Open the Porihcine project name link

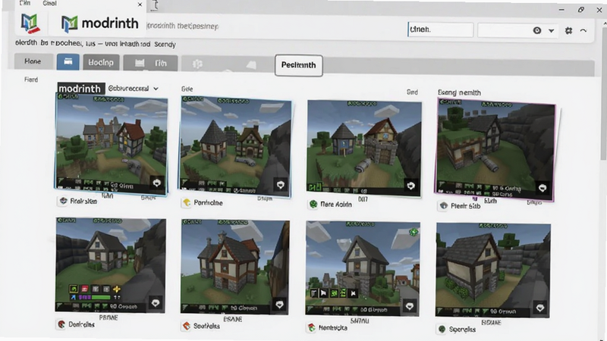pyautogui.click(x=208, y=202)
